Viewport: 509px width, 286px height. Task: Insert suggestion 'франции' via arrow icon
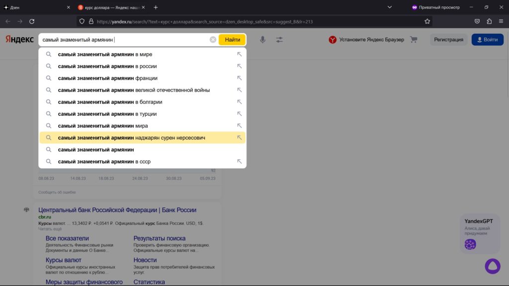239,78
